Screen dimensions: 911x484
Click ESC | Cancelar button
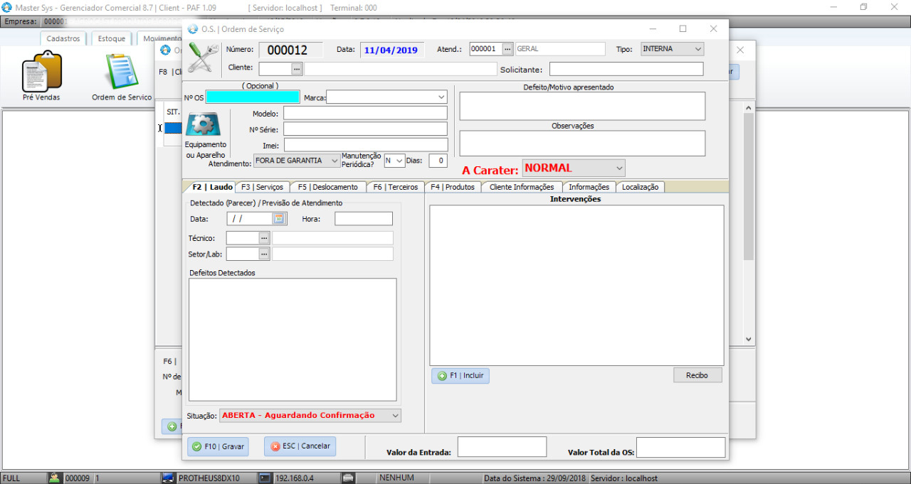(x=300, y=446)
